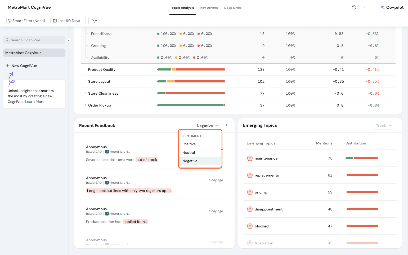Screen dimensions: 408x255
Task: Open Recent Feedback three-dot menu
Action: pos(227,126)
